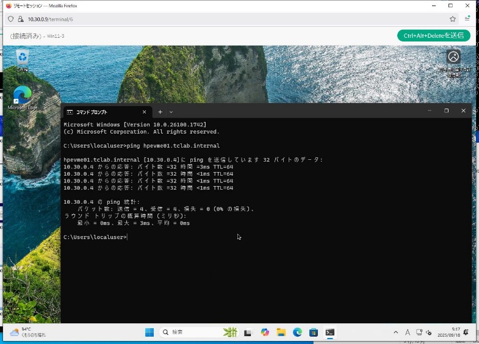Screen dimensions: 479x344
Task: Open Microsoft Store from the taskbar
Action: click(314, 332)
